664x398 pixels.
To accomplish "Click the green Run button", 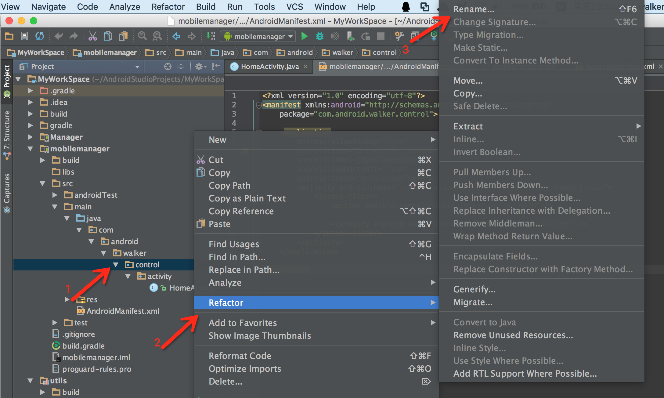I will (305, 36).
